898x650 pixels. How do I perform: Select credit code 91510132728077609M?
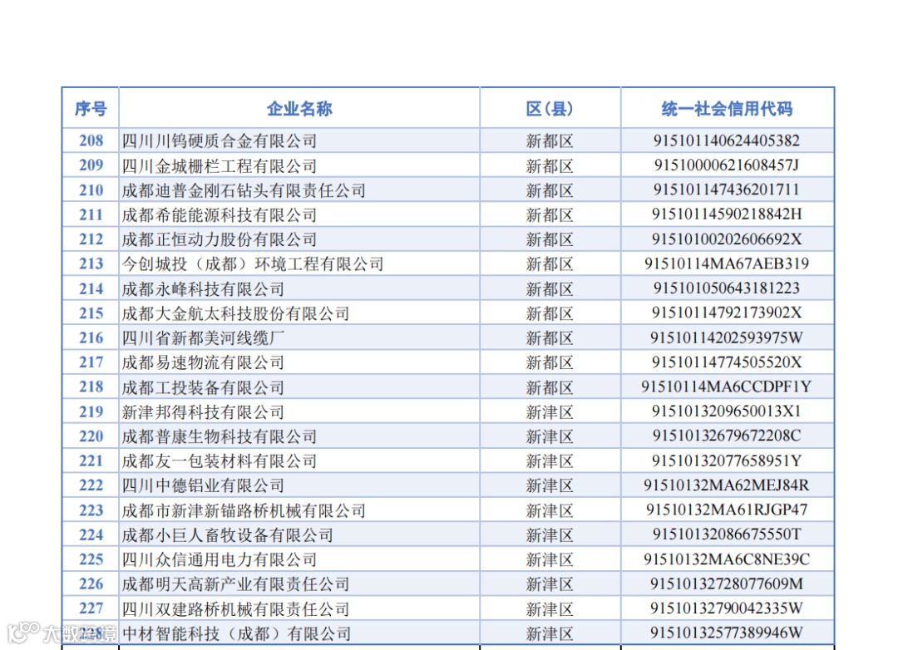tap(727, 584)
